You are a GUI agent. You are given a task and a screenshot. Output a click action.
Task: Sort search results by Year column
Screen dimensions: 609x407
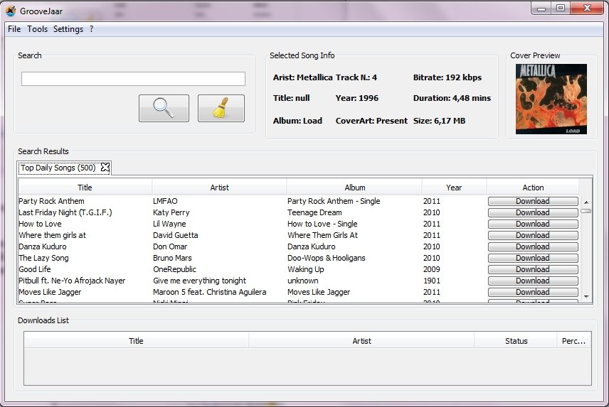454,188
